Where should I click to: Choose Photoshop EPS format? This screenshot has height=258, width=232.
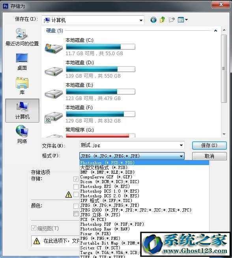pos(144,187)
